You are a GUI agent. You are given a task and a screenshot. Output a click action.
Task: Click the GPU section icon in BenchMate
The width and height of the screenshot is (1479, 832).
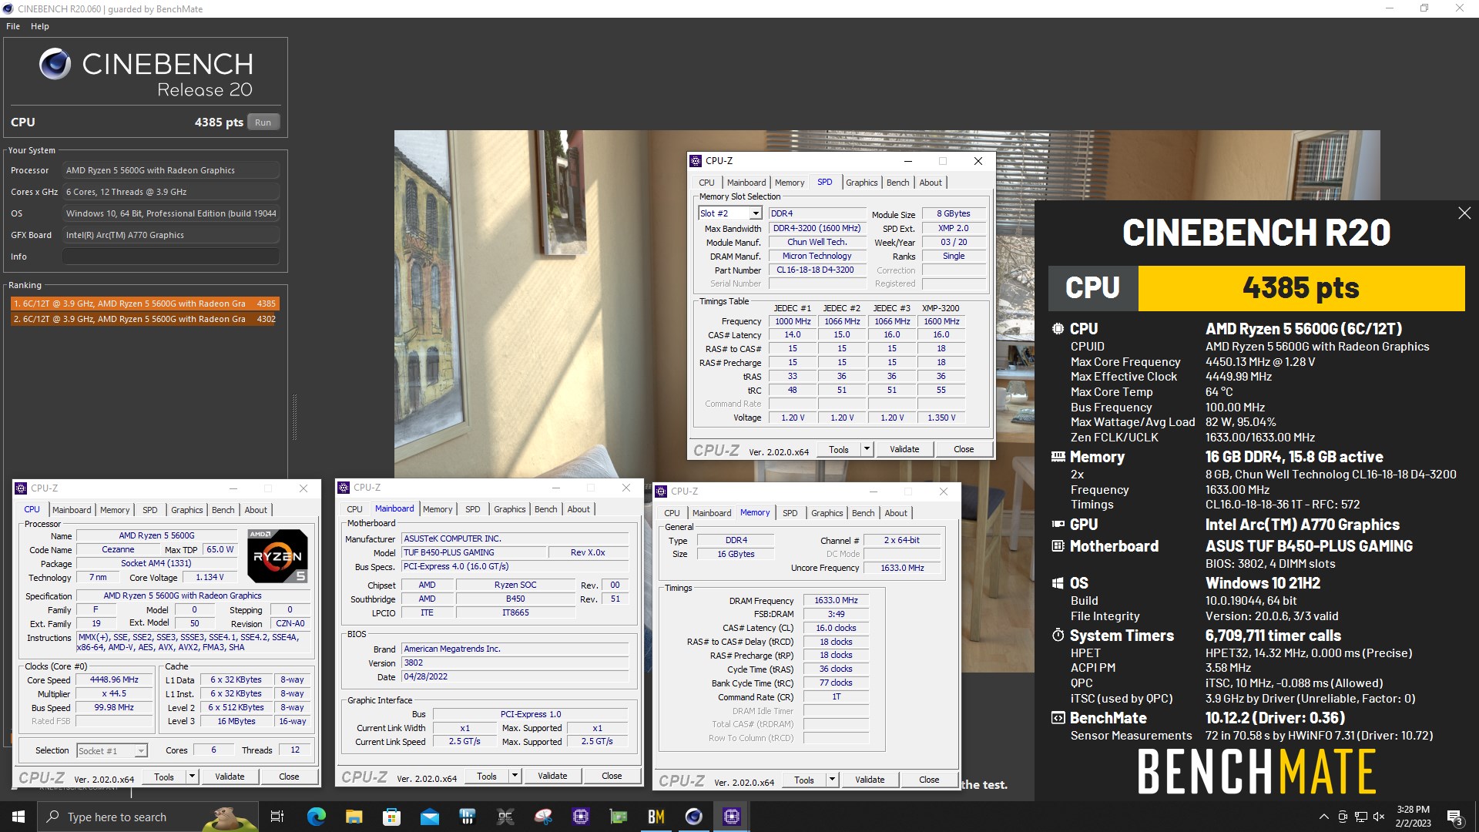point(1058,525)
